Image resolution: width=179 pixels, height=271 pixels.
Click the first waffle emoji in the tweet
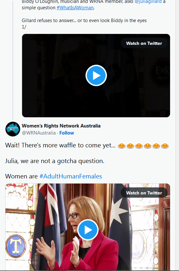click(122, 146)
